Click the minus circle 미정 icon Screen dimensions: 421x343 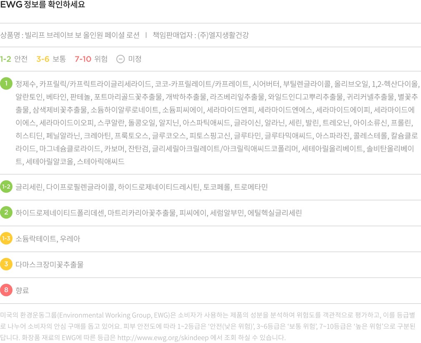click(120, 59)
